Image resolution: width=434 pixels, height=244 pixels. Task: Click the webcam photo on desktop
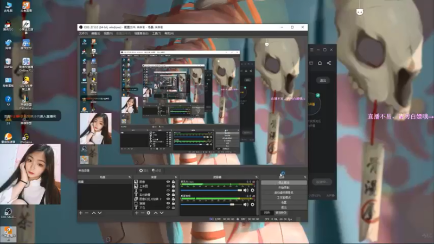pyautogui.click(x=30, y=174)
